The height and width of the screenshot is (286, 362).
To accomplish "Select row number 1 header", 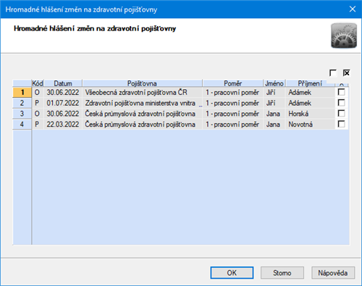I will click(x=22, y=92).
